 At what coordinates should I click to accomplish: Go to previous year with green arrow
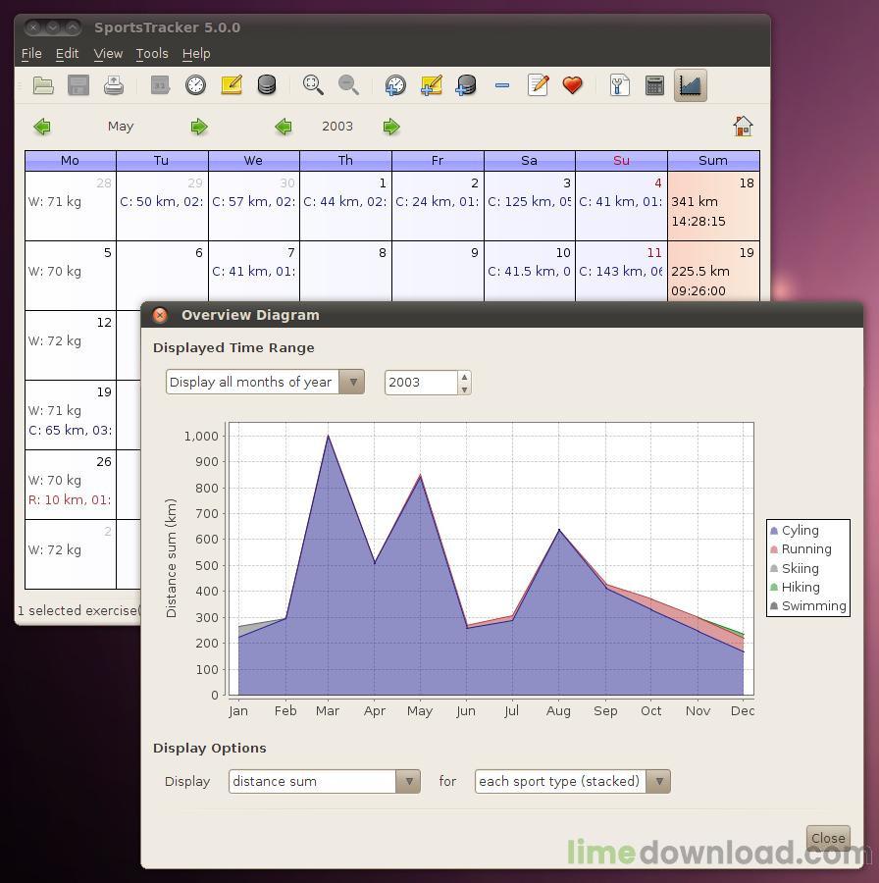click(x=284, y=127)
